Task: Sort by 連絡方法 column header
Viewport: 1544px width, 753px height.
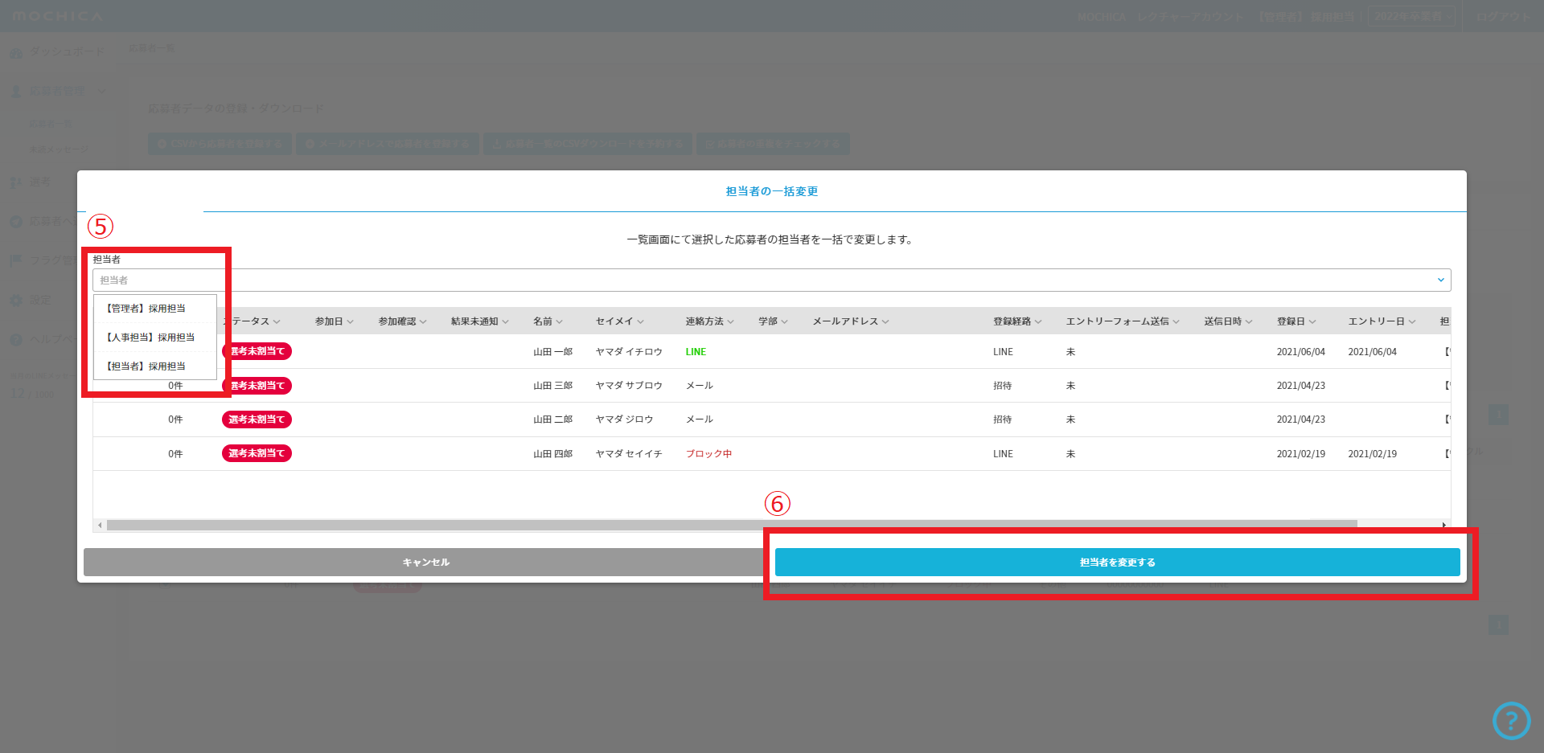Action: click(704, 321)
